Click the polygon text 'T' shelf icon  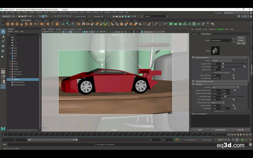[x=52, y=24]
